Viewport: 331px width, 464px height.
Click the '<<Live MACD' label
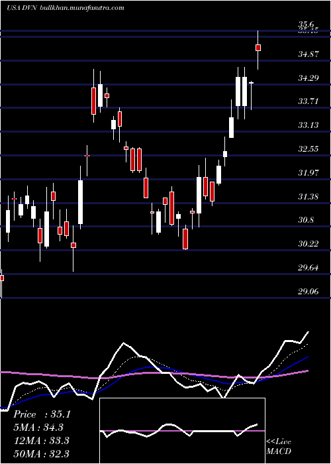coord(279,446)
